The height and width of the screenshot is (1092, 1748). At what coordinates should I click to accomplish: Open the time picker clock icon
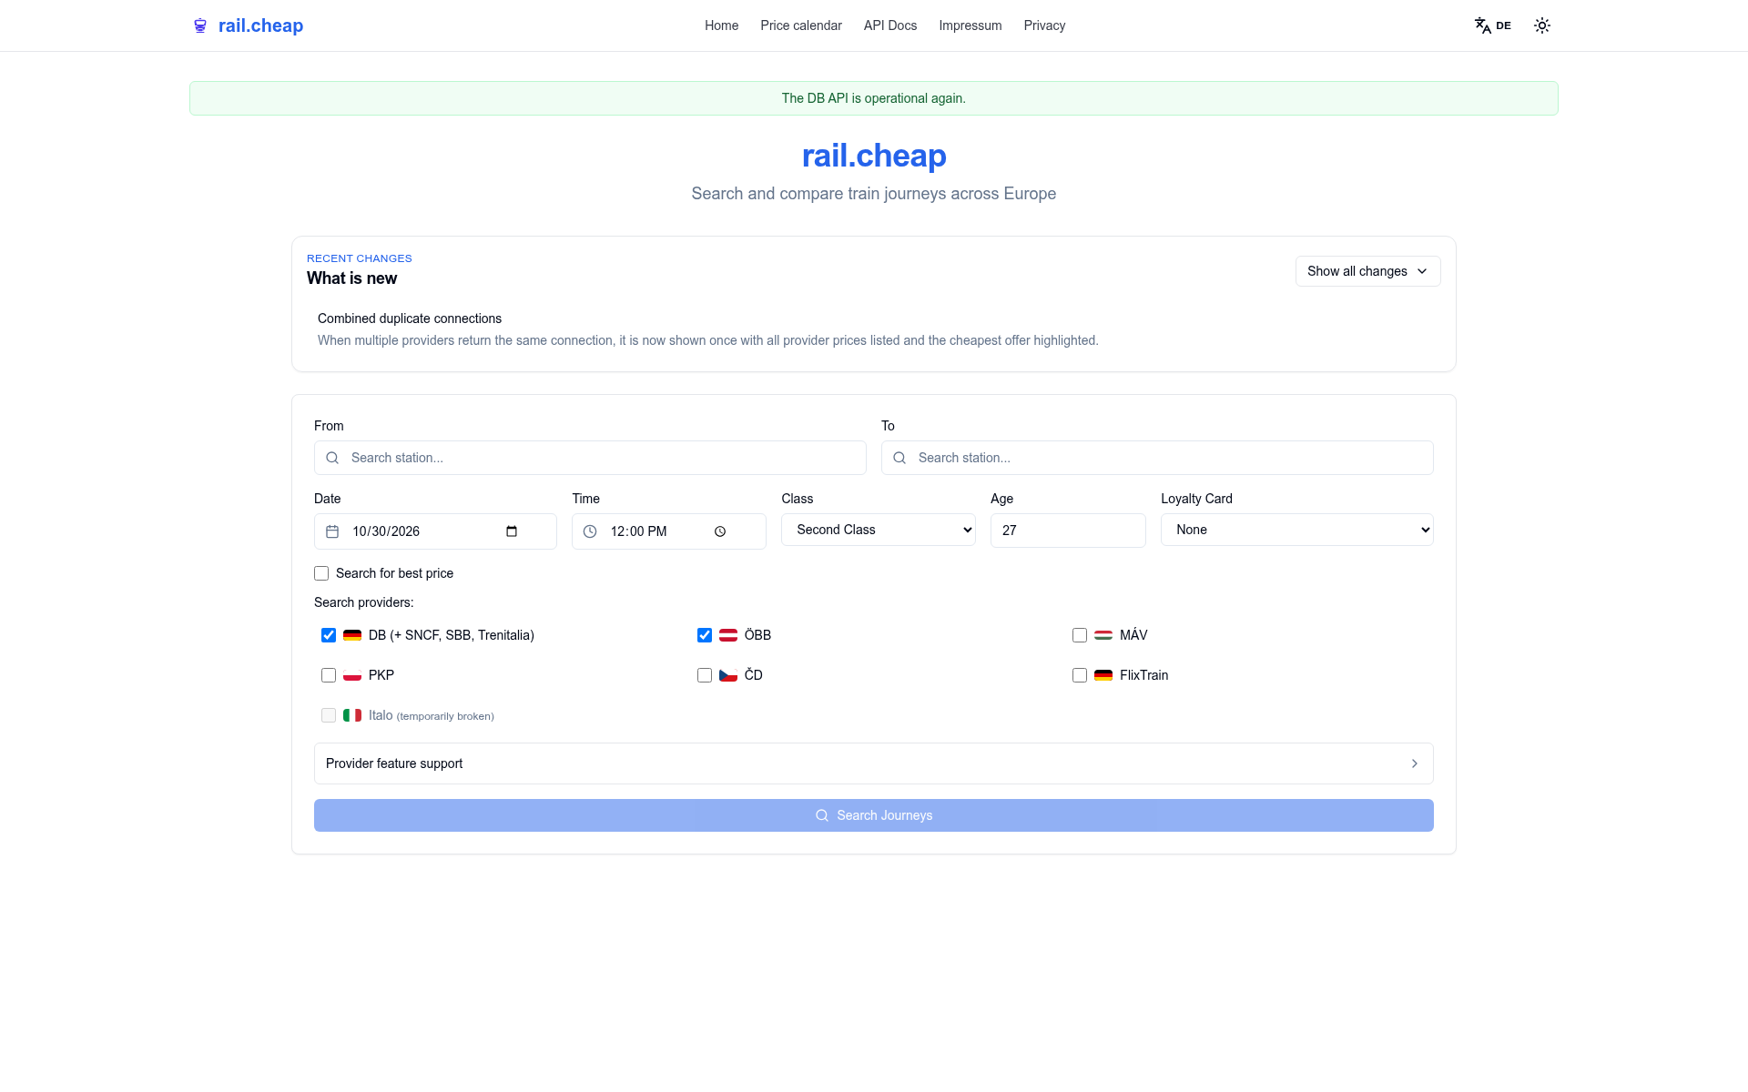[x=720, y=531]
